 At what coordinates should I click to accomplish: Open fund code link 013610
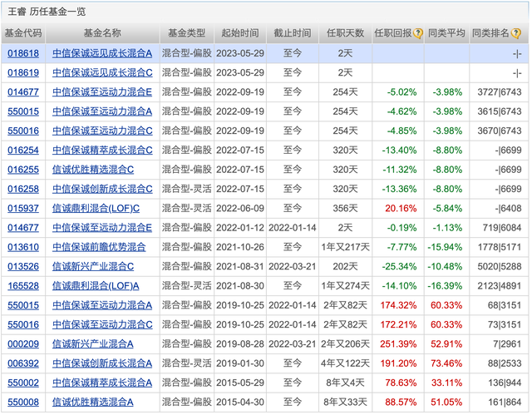pos(23,247)
